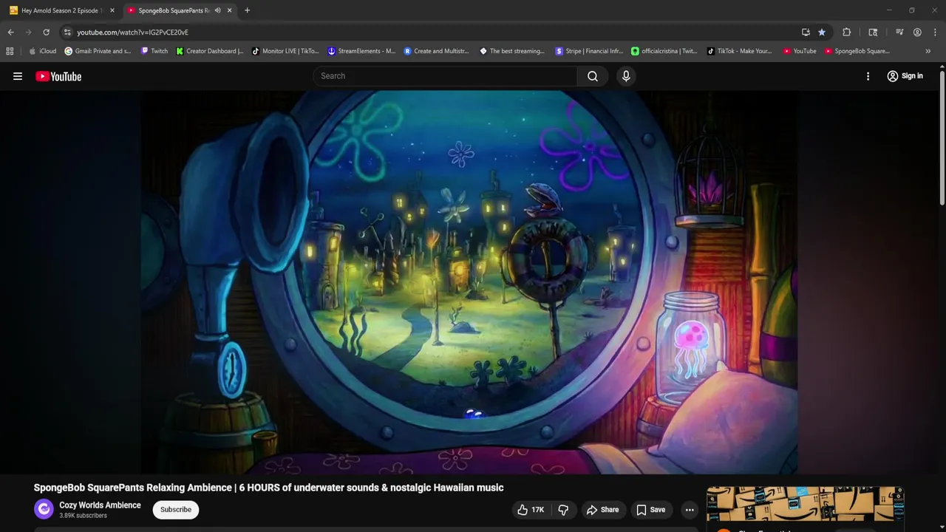Screen dimensions: 946x532
Task: Click the Sign in button
Action: [x=905, y=76]
